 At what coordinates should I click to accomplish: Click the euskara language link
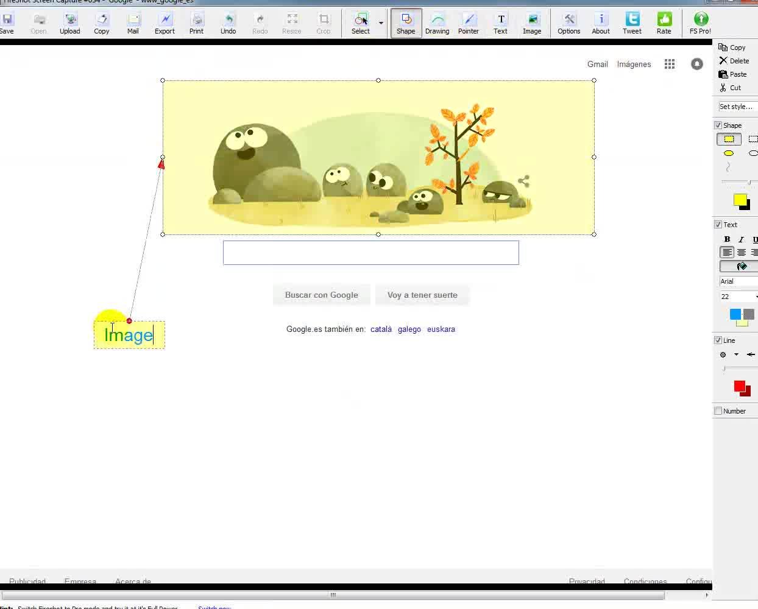point(441,329)
